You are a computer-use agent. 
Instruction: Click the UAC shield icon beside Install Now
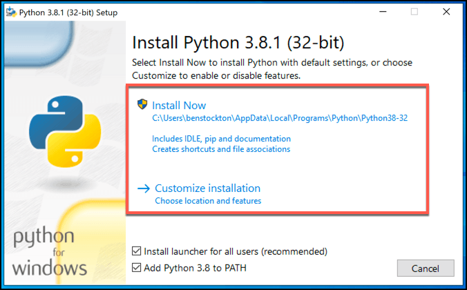tap(143, 105)
